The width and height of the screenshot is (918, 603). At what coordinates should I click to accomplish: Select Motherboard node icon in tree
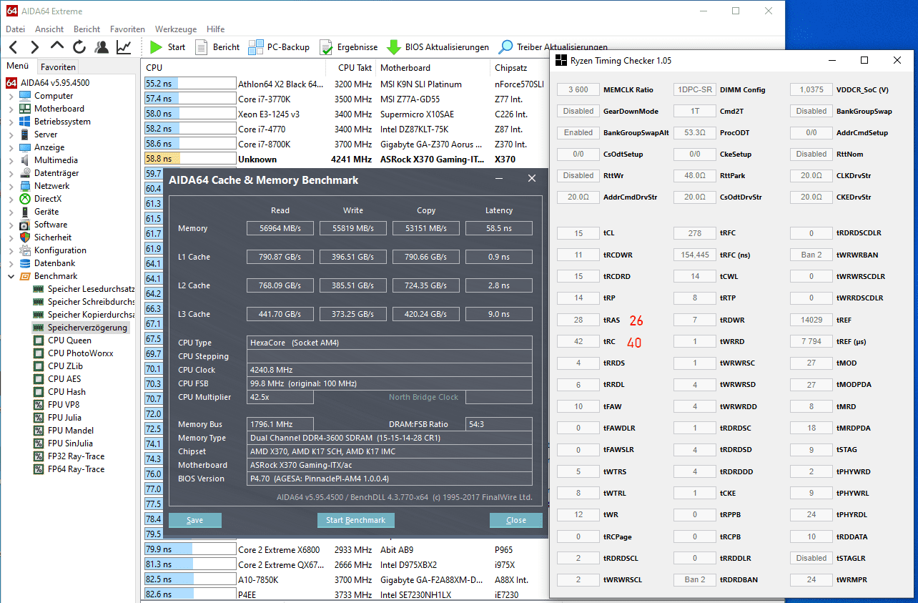tap(26, 109)
